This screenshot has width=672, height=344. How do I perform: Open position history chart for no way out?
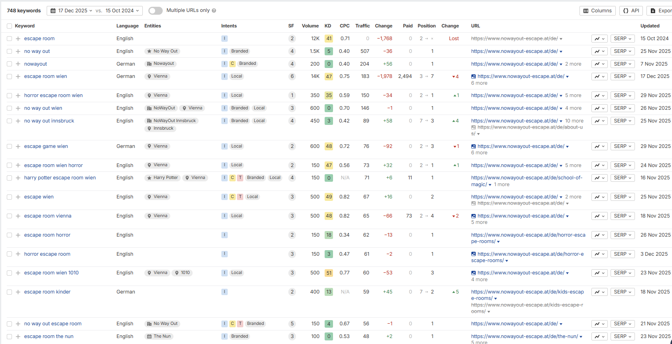599,51
